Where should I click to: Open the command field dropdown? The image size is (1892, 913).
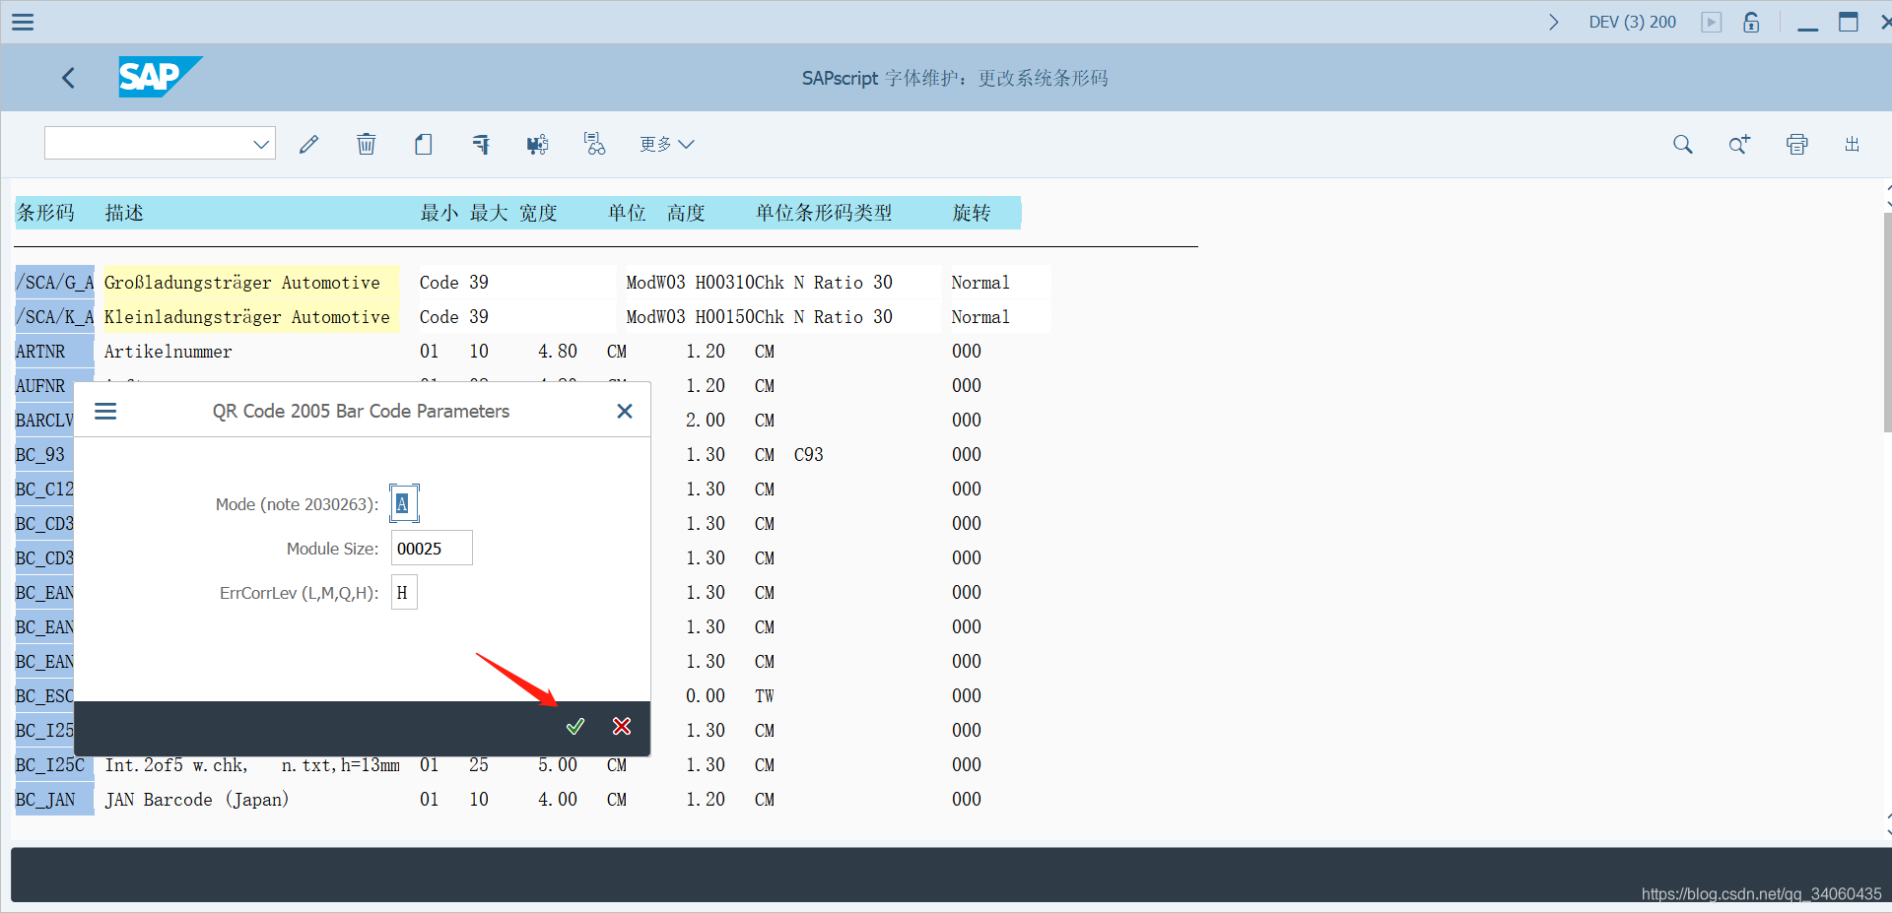coord(261,145)
